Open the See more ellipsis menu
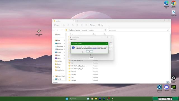Viewport: 179px width, 101px height. click(x=108, y=25)
